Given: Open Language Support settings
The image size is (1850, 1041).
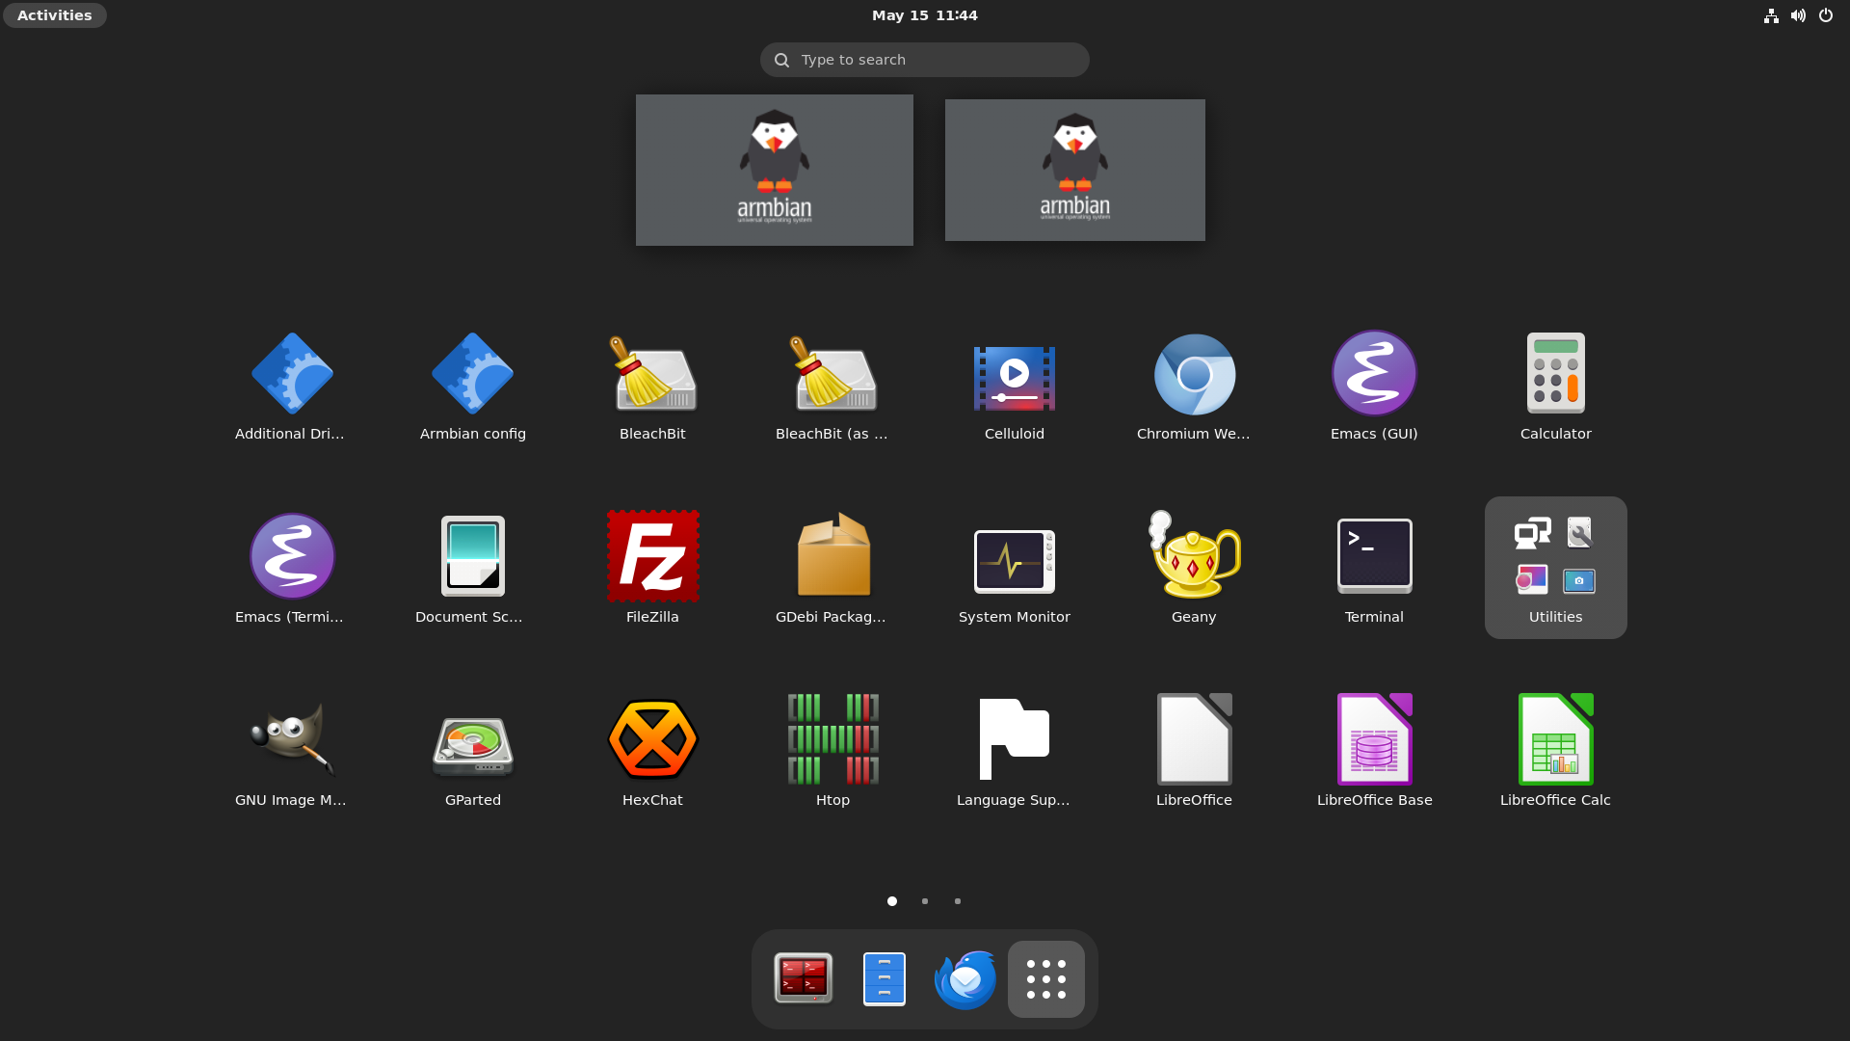Looking at the screenshot, I should point(1014,751).
